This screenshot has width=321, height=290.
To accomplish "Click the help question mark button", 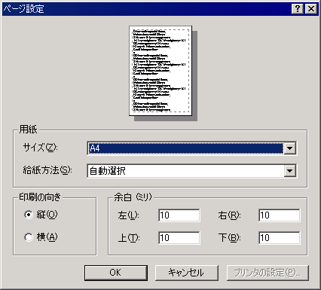I will click(x=298, y=9).
